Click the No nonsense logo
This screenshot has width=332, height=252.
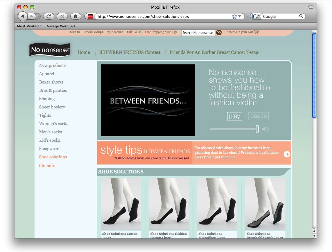coord(50,50)
